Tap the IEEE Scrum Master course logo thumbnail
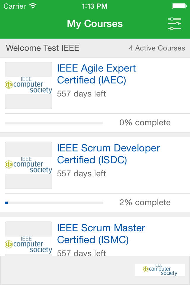 28,240
